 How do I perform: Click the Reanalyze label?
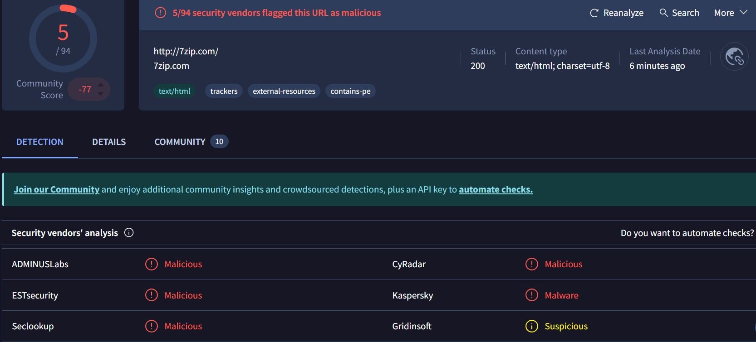click(x=623, y=13)
